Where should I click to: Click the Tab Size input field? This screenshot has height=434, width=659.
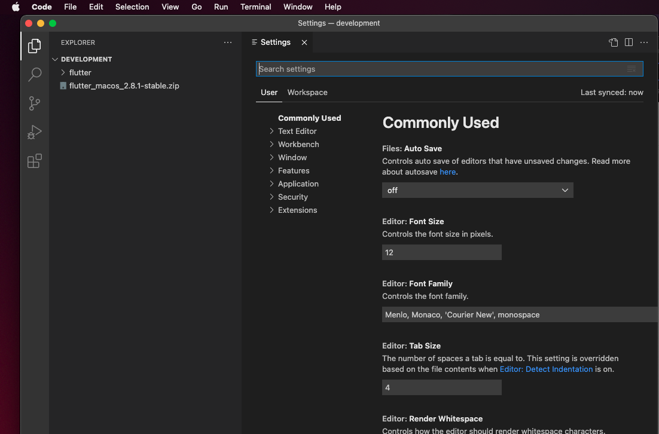442,387
